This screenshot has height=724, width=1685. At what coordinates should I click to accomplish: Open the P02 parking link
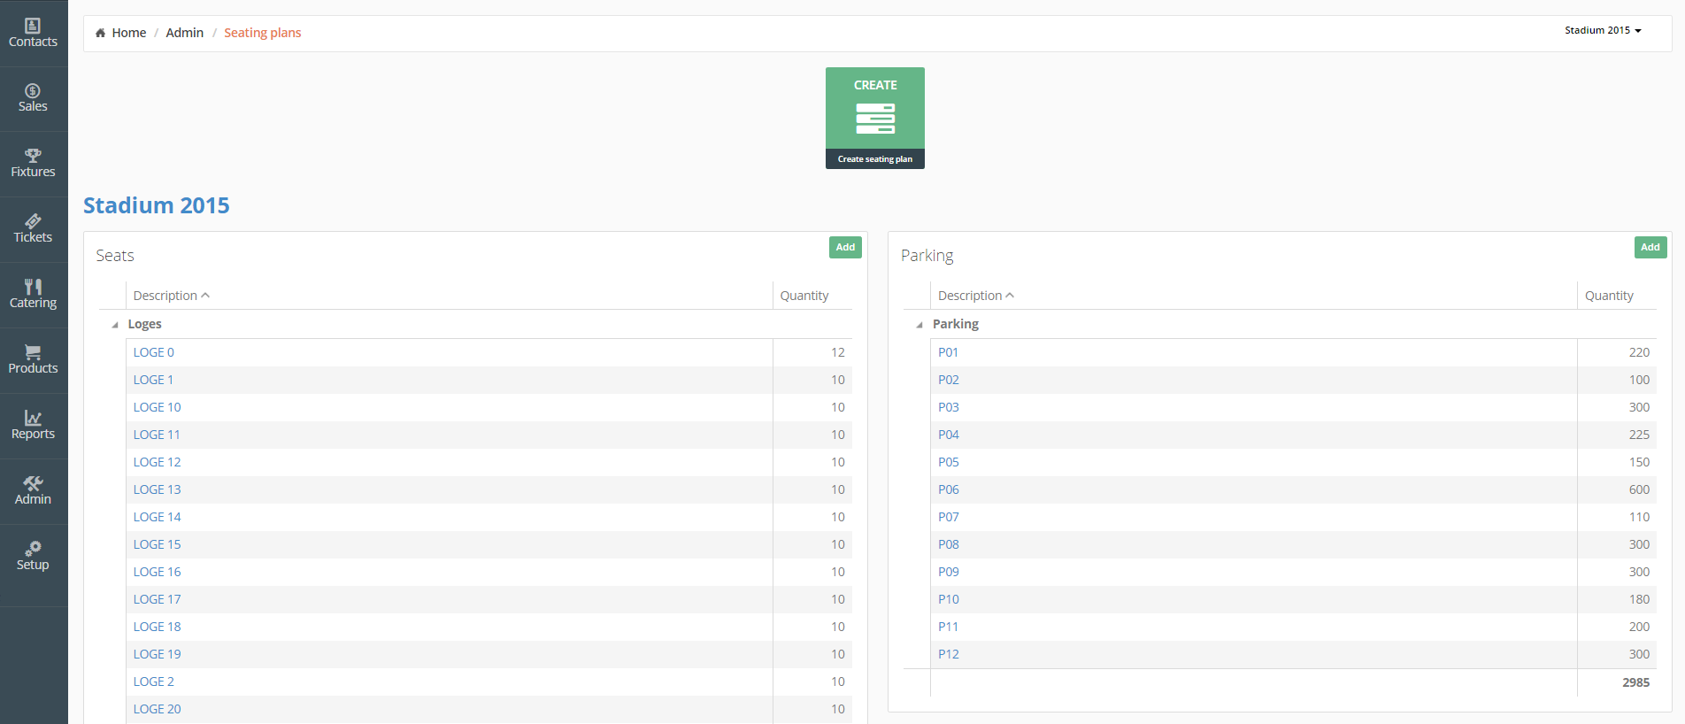(948, 380)
